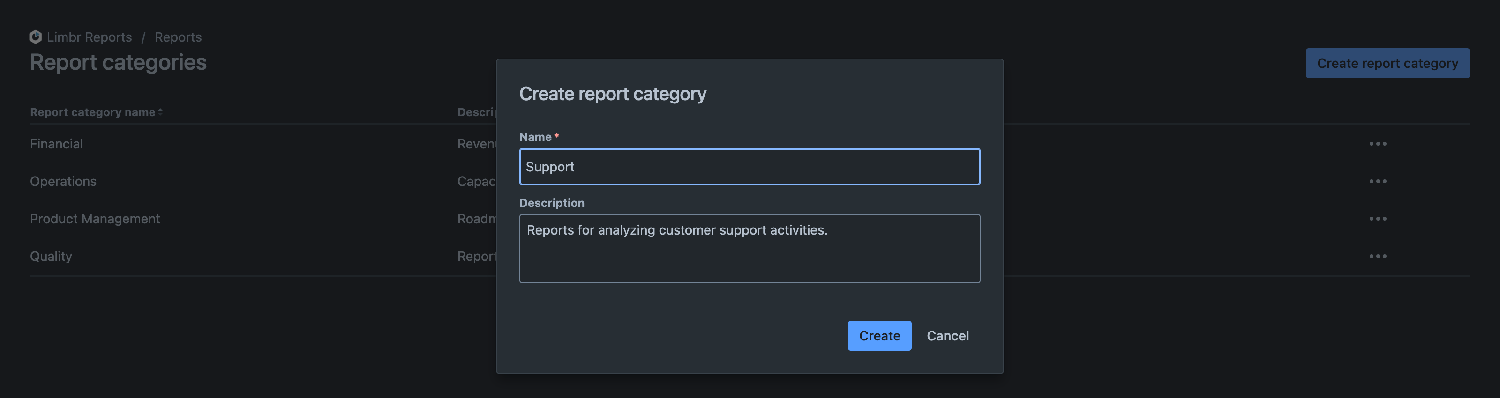Click the Create report category dialog title
This screenshot has width=1500, height=398.
click(613, 93)
